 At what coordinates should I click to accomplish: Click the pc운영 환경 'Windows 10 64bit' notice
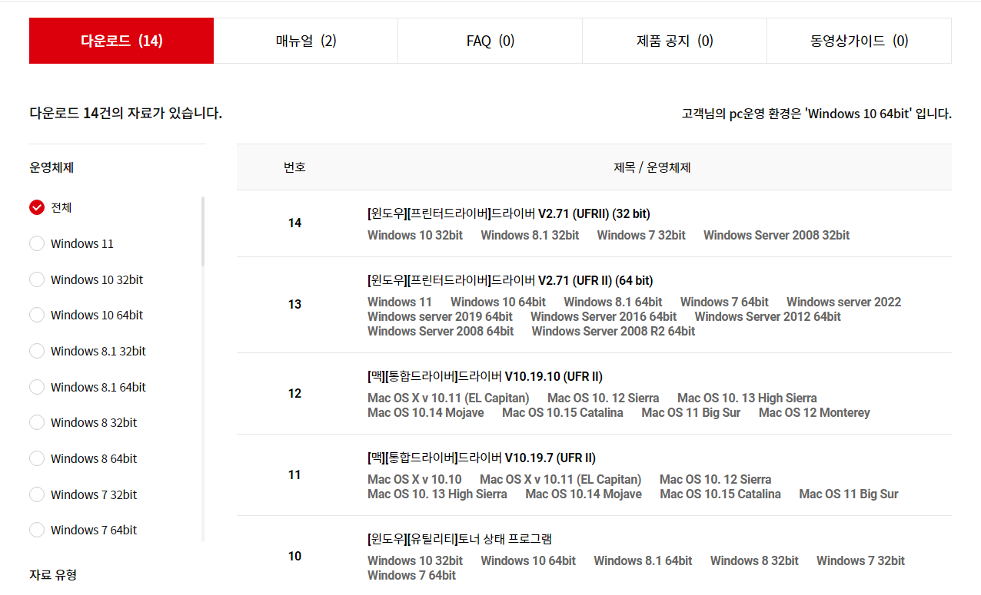816,114
